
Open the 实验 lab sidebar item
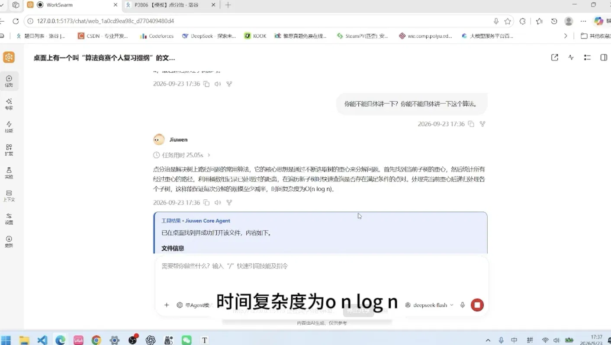pos(9,173)
